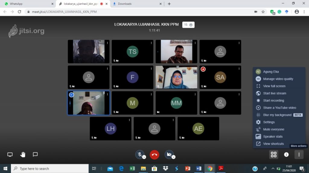Select Start recording from the menu
Image resolution: width=309 pixels, height=173 pixels.
(x=273, y=100)
